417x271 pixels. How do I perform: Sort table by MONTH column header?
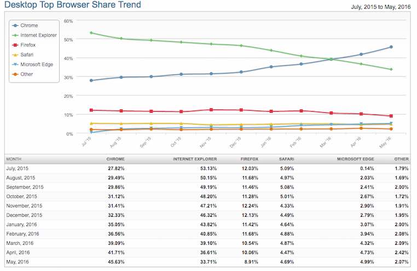(14, 159)
